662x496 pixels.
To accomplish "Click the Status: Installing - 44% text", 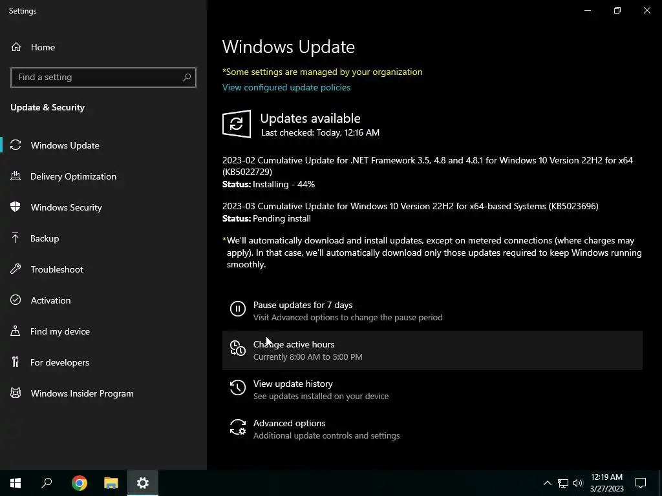I will 268,184.
